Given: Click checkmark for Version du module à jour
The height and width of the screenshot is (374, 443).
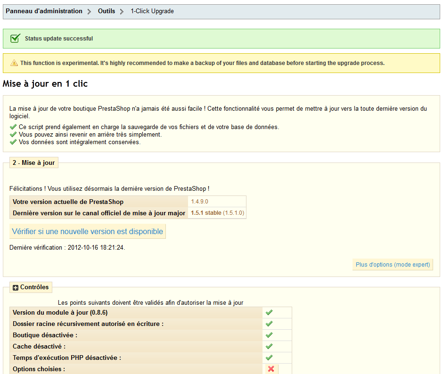Looking at the screenshot, I should click(269, 312).
